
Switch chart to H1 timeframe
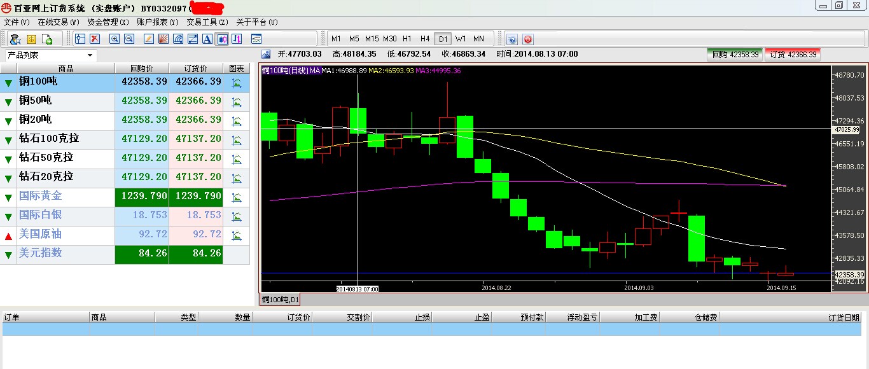(x=407, y=39)
